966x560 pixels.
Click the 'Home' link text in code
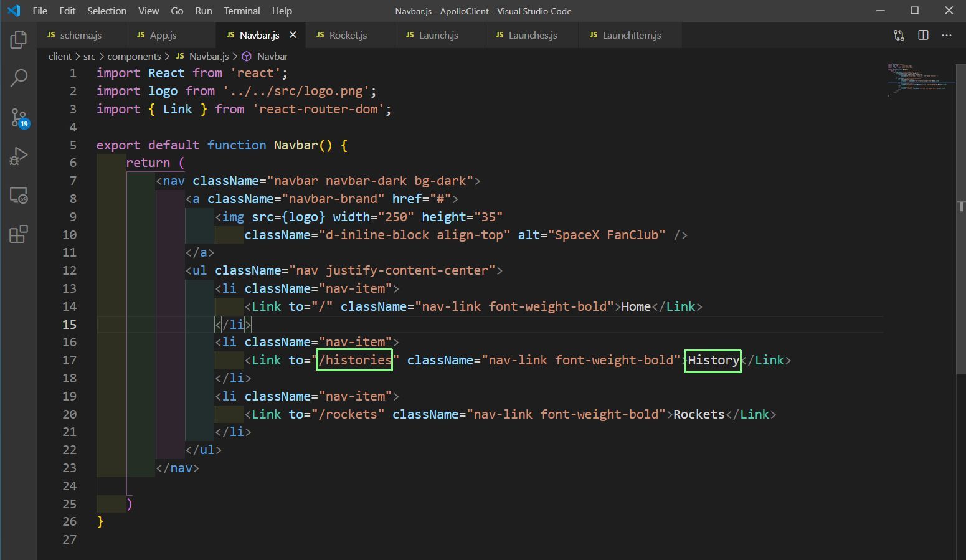click(x=636, y=306)
